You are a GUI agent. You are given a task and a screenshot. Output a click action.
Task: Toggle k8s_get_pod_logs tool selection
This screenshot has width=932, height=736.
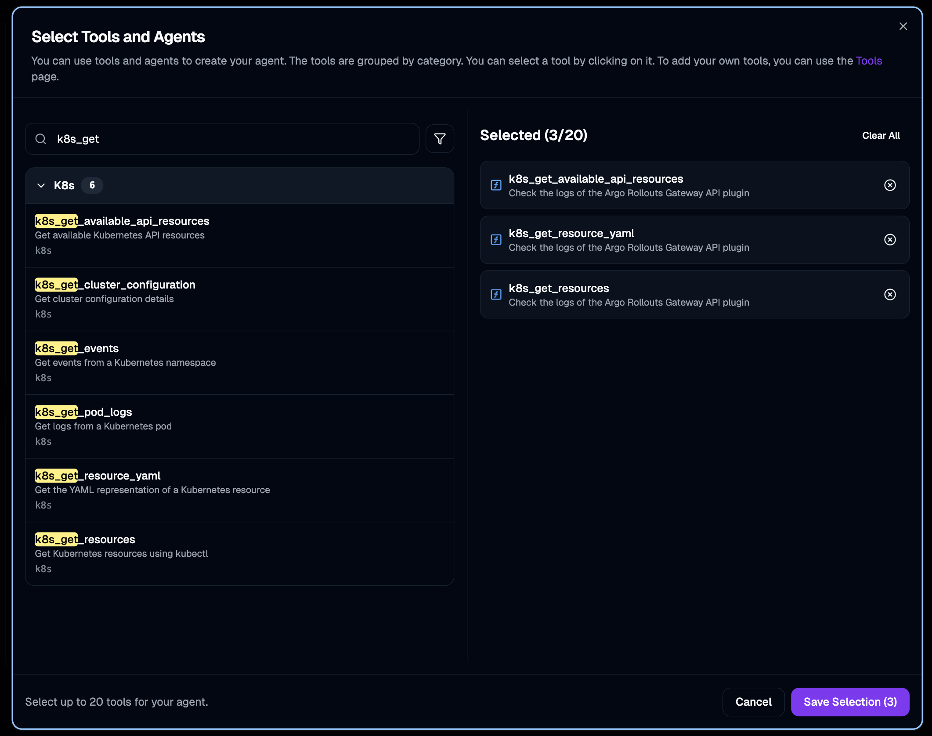click(239, 426)
